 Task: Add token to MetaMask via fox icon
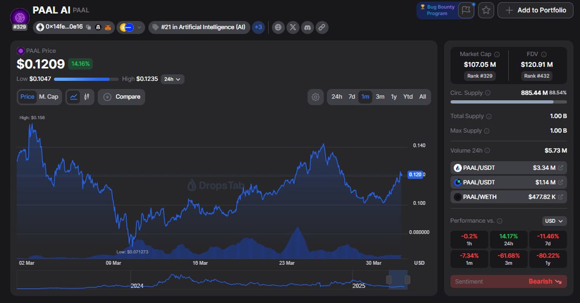[x=108, y=27]
